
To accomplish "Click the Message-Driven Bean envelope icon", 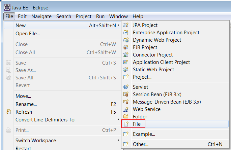I will 126,102.
